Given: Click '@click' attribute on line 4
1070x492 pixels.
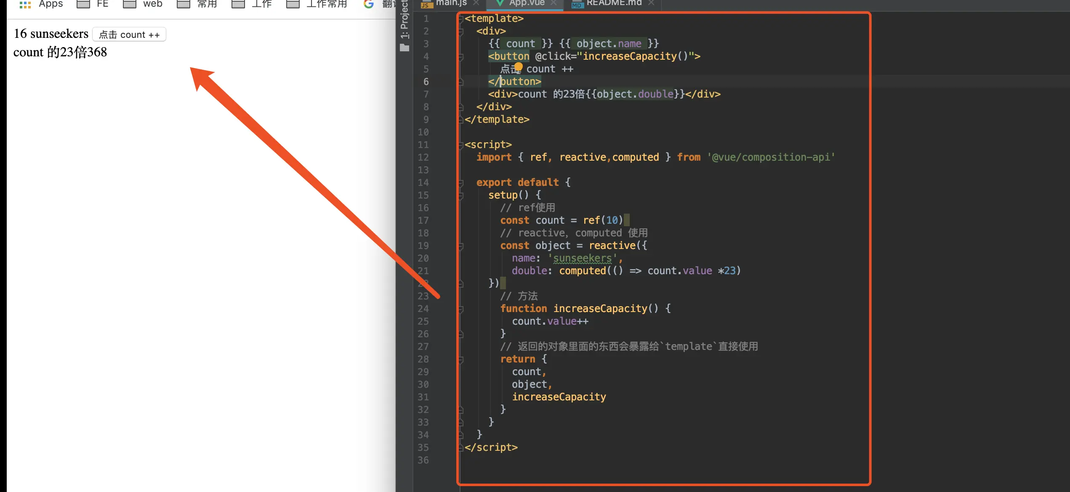Looking at the screenshot, I should 553,56.
